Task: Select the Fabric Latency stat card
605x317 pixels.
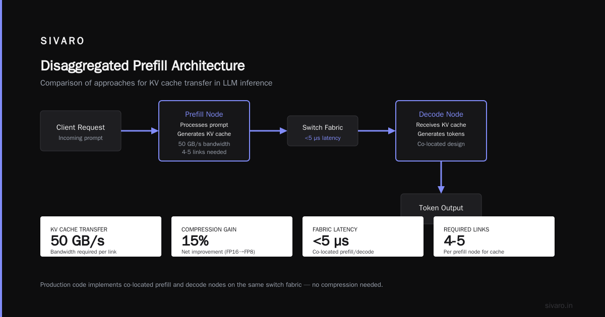Action: (363, 236)
